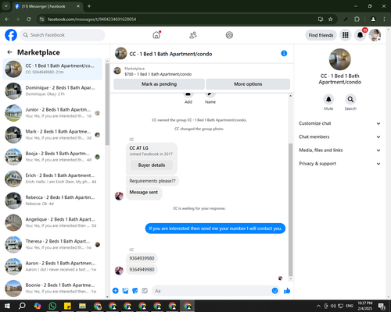Click Find friends button
This screenshot has height=312, width=391.
(321, 35)
